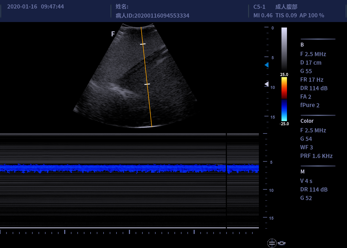
Task: Click the PRF 1.6 KHz parameter
Action: 316,156
